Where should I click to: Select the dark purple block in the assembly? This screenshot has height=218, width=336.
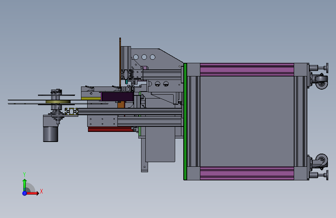[118, 97]
